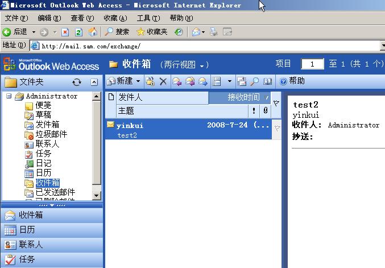Viewport: 385px width, 268px height.
Task: Select the 日历 folder in tree
Action: coord(43,172)
